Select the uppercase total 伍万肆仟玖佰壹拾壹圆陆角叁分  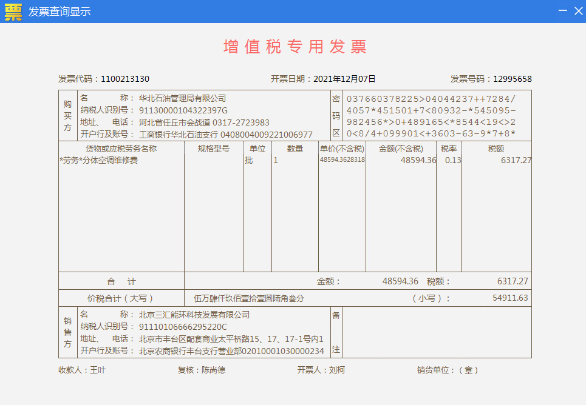pyautogui.click(x=249, y=298)
